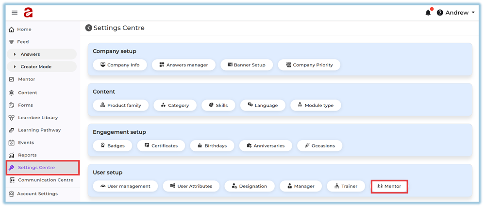Click the red 'a' app logo
Image resolution: width=484 pixels, height=207 pixels.
[28, 13]
